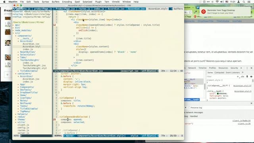
Task: Open Accordion.styl:17 source link
Action: (x=242, y=86)
